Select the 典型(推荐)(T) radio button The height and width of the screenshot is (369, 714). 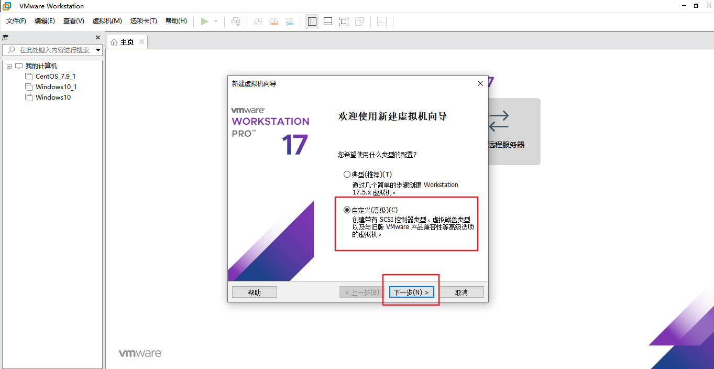pyautogui.click(x=347, y=174)
